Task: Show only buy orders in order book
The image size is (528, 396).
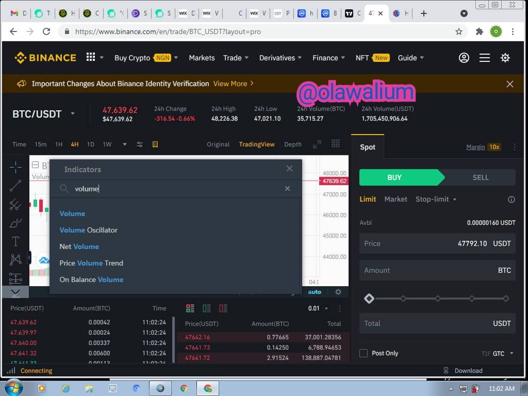Action: coord(206,308)
